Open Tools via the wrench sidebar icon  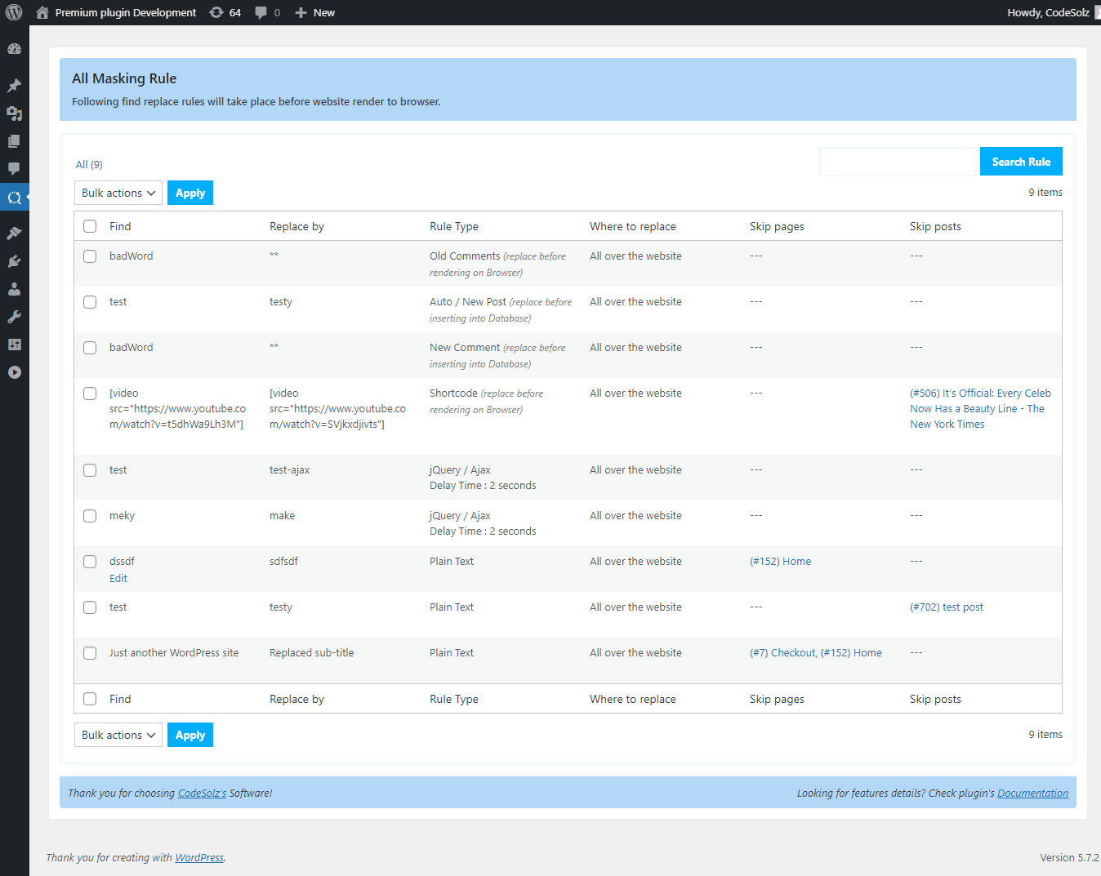14,317
